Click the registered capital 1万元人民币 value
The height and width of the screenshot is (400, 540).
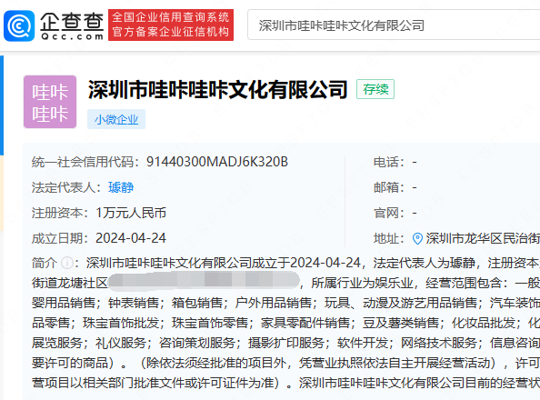point(131,213)
